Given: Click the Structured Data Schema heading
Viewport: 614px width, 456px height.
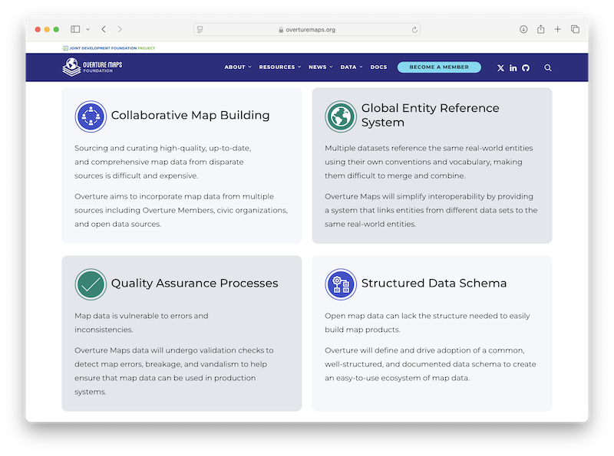Looking at the screenshot, I should point(434,283).
